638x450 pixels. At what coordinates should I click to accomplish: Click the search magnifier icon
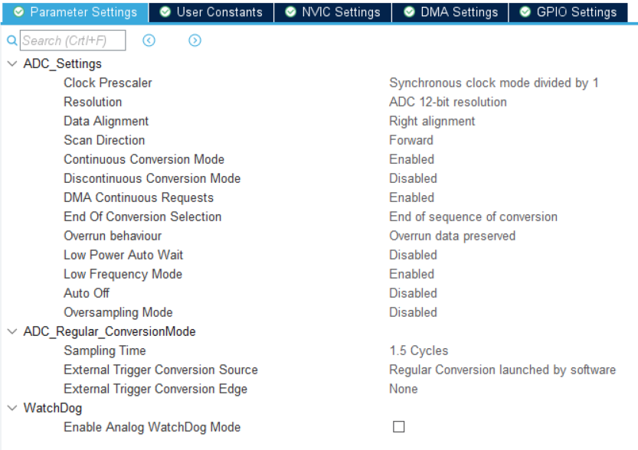point(12,41)
